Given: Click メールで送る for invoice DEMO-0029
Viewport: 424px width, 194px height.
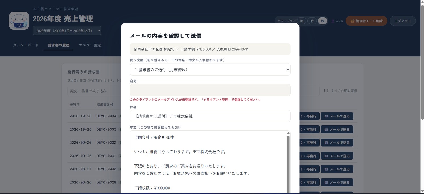Looking at the screenshot, I should [x=337, y=182].
